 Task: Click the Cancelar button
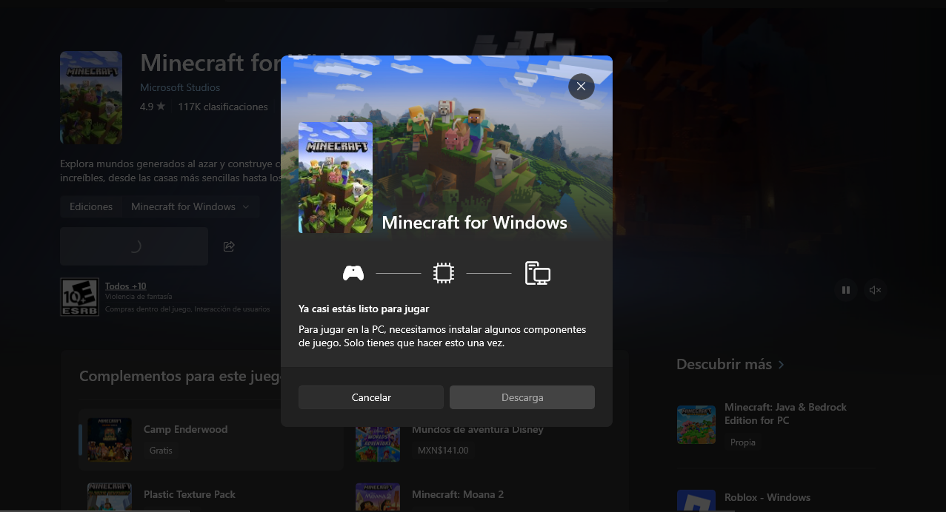pos(371,397)
